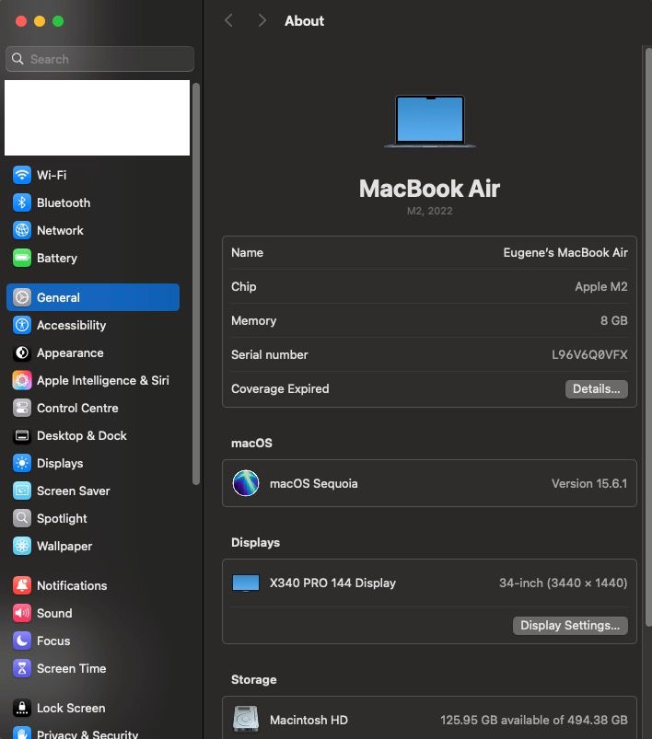Click the Screen Time hourglass icon
Viewport: 652px width, 739px height.
click(x=22, y=668)
